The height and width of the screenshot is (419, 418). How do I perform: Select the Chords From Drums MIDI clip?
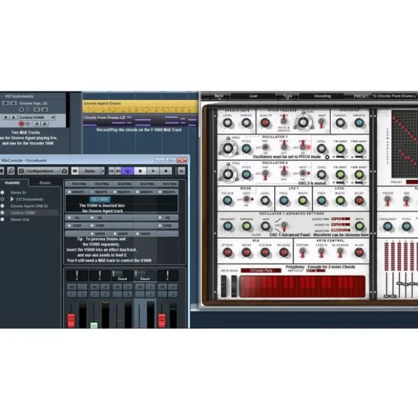pos(140,121)
